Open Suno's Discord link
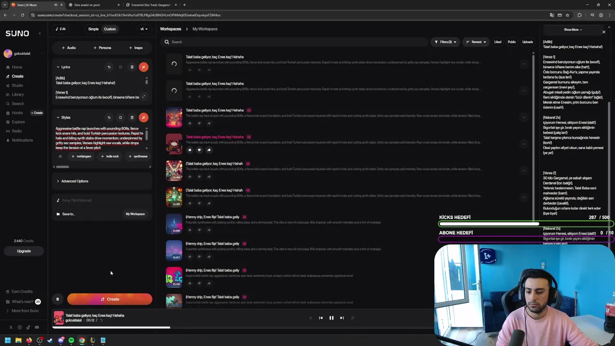 coord(37,327)
